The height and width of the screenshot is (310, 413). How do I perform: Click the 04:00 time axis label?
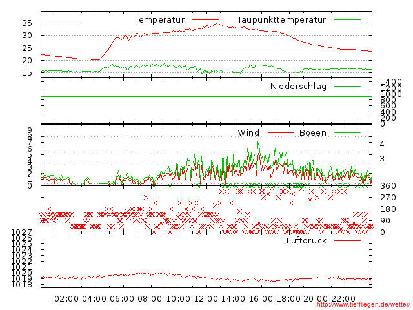[94, 299]
